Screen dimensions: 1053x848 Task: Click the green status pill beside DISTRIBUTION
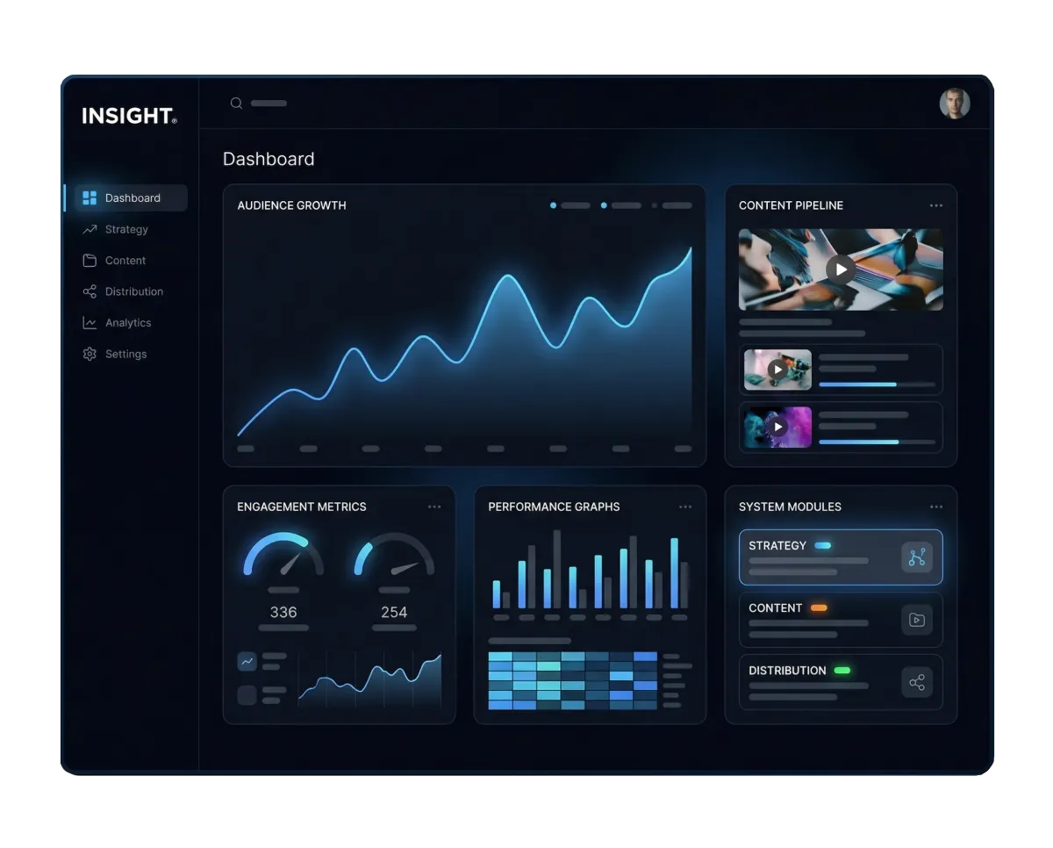(842, 670)
